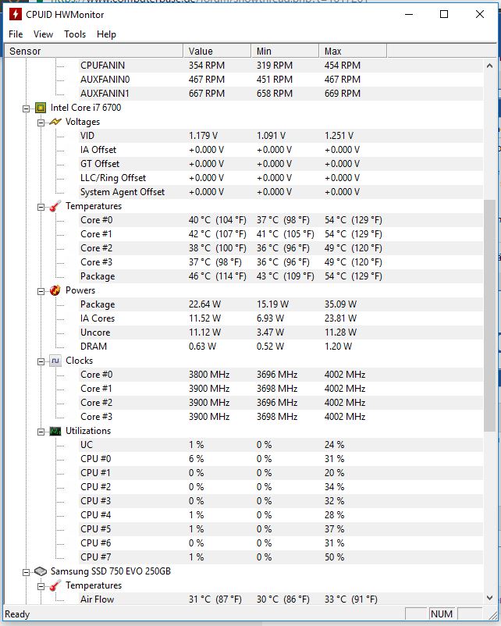The width and height of the screenshot is (501, 626).
Task: Click the Max column header
Action: (x=353, y=51)
